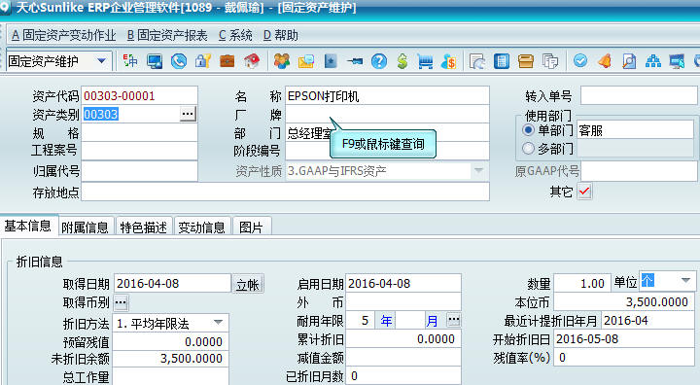This screenshot has width=700, height=385.
Task: Click the 存放地点 input field
Action: [285, 192]
